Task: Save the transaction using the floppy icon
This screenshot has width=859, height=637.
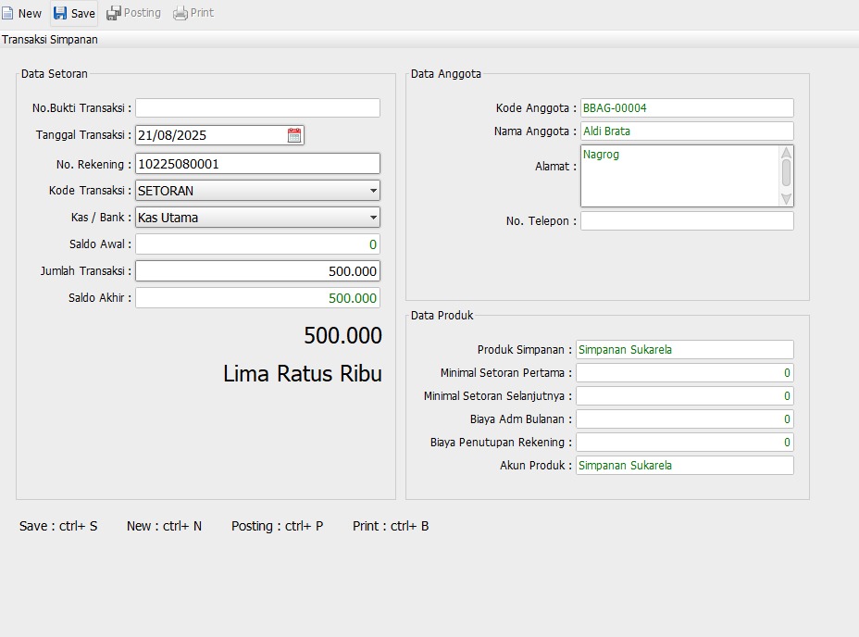Action: coord(60,13)
